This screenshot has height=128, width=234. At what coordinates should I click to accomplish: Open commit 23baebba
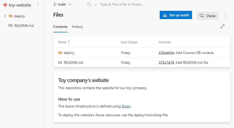(166, 53)
